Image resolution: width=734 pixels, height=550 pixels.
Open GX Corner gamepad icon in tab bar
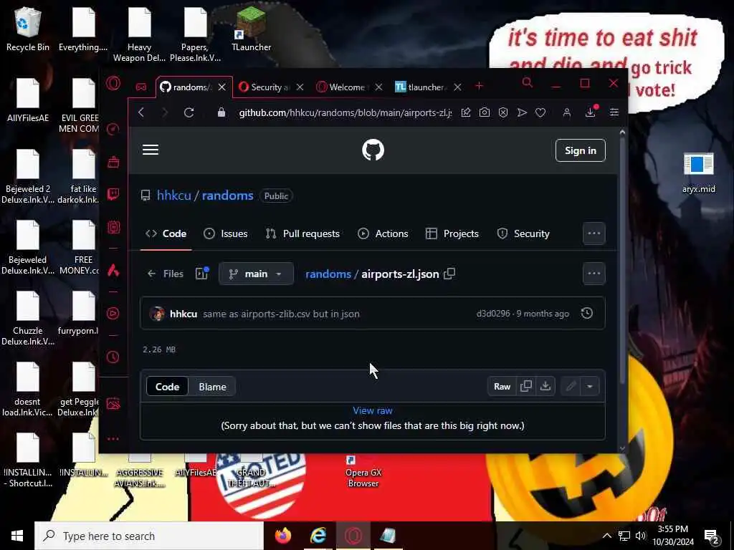[x=141, y=87]
